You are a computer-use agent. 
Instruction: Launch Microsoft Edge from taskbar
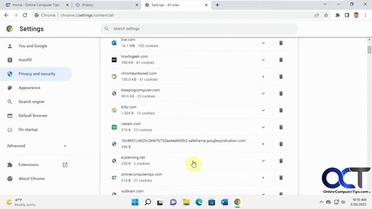[x=199, y=202]
